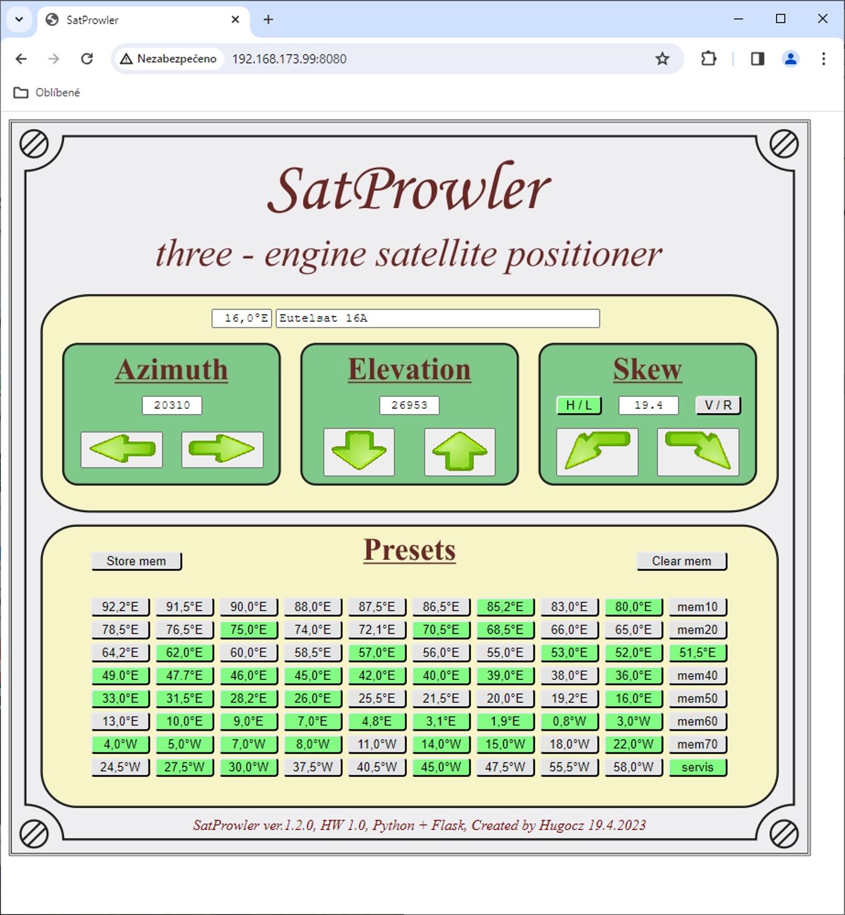Select preset 70,5°E

coord(441,629)
